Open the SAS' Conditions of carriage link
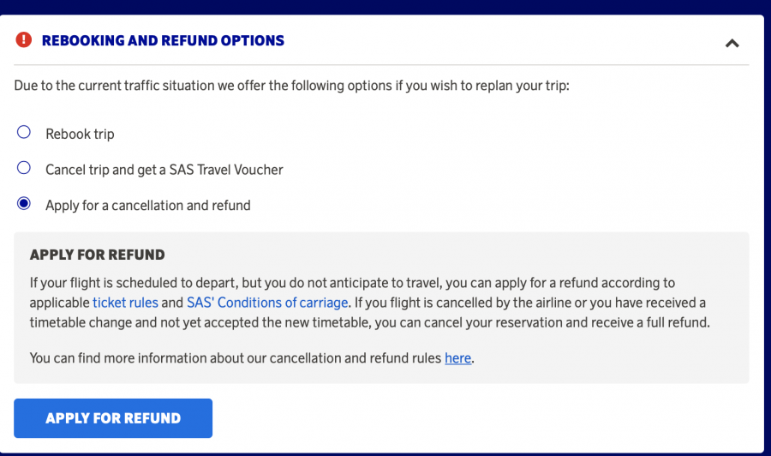771x456 pixels. (267, 303)
